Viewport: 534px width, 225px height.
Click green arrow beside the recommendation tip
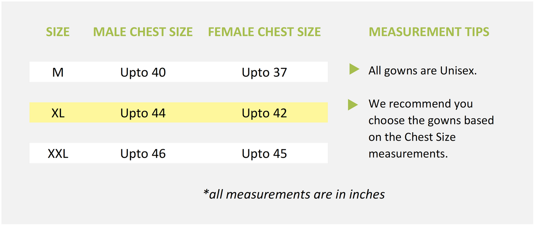pos(353,105)
